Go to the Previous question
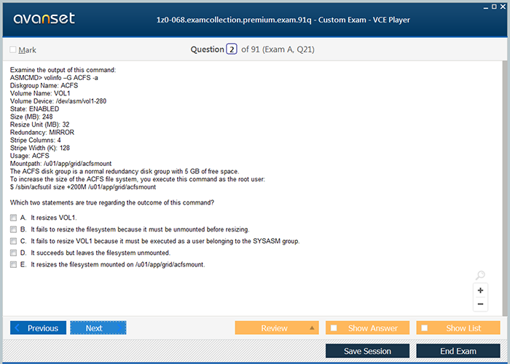This screenshot has width=510, height=364. click(38, 328)
